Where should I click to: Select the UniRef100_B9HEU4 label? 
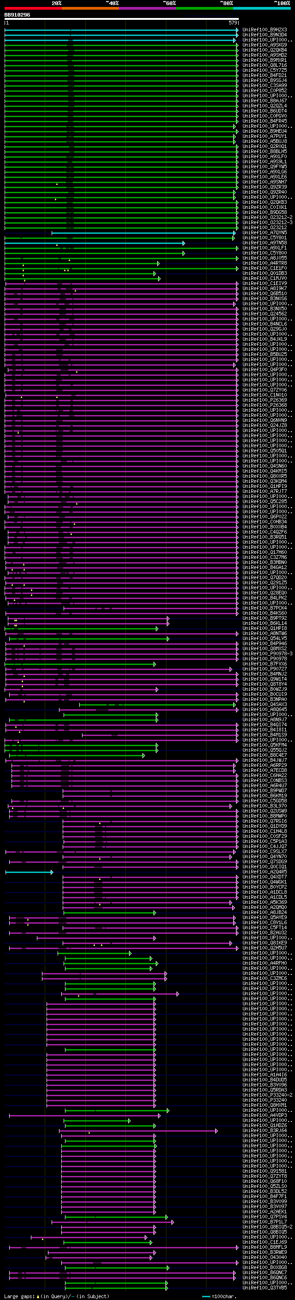pos(265,131)
